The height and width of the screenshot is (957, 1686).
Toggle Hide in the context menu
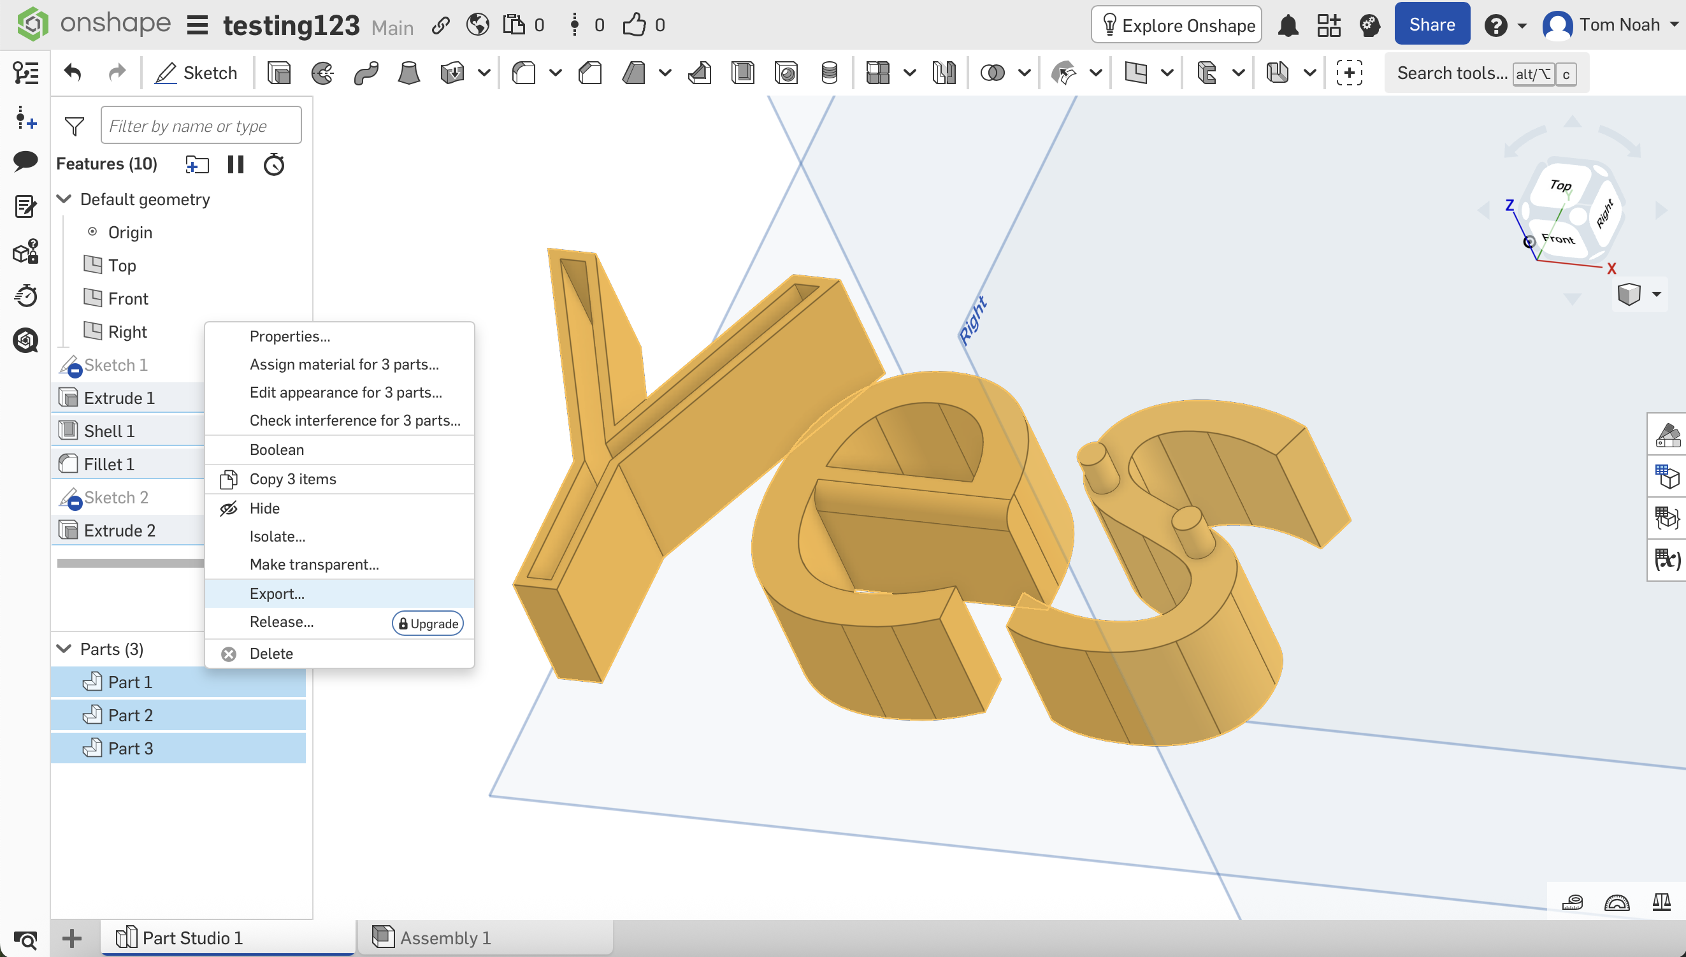pyautogui.click(x=264, y=508)
